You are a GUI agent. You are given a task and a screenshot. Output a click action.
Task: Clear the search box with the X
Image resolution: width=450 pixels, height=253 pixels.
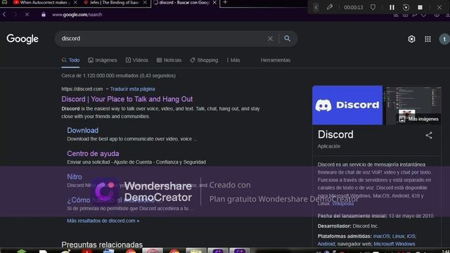270,39
